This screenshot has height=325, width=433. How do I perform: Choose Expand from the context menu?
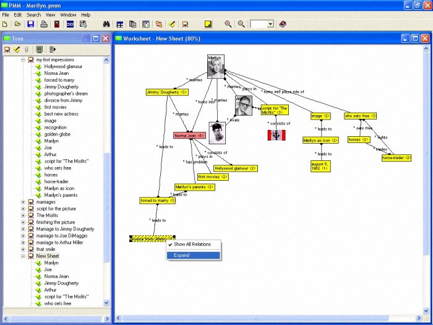(193, 255)
